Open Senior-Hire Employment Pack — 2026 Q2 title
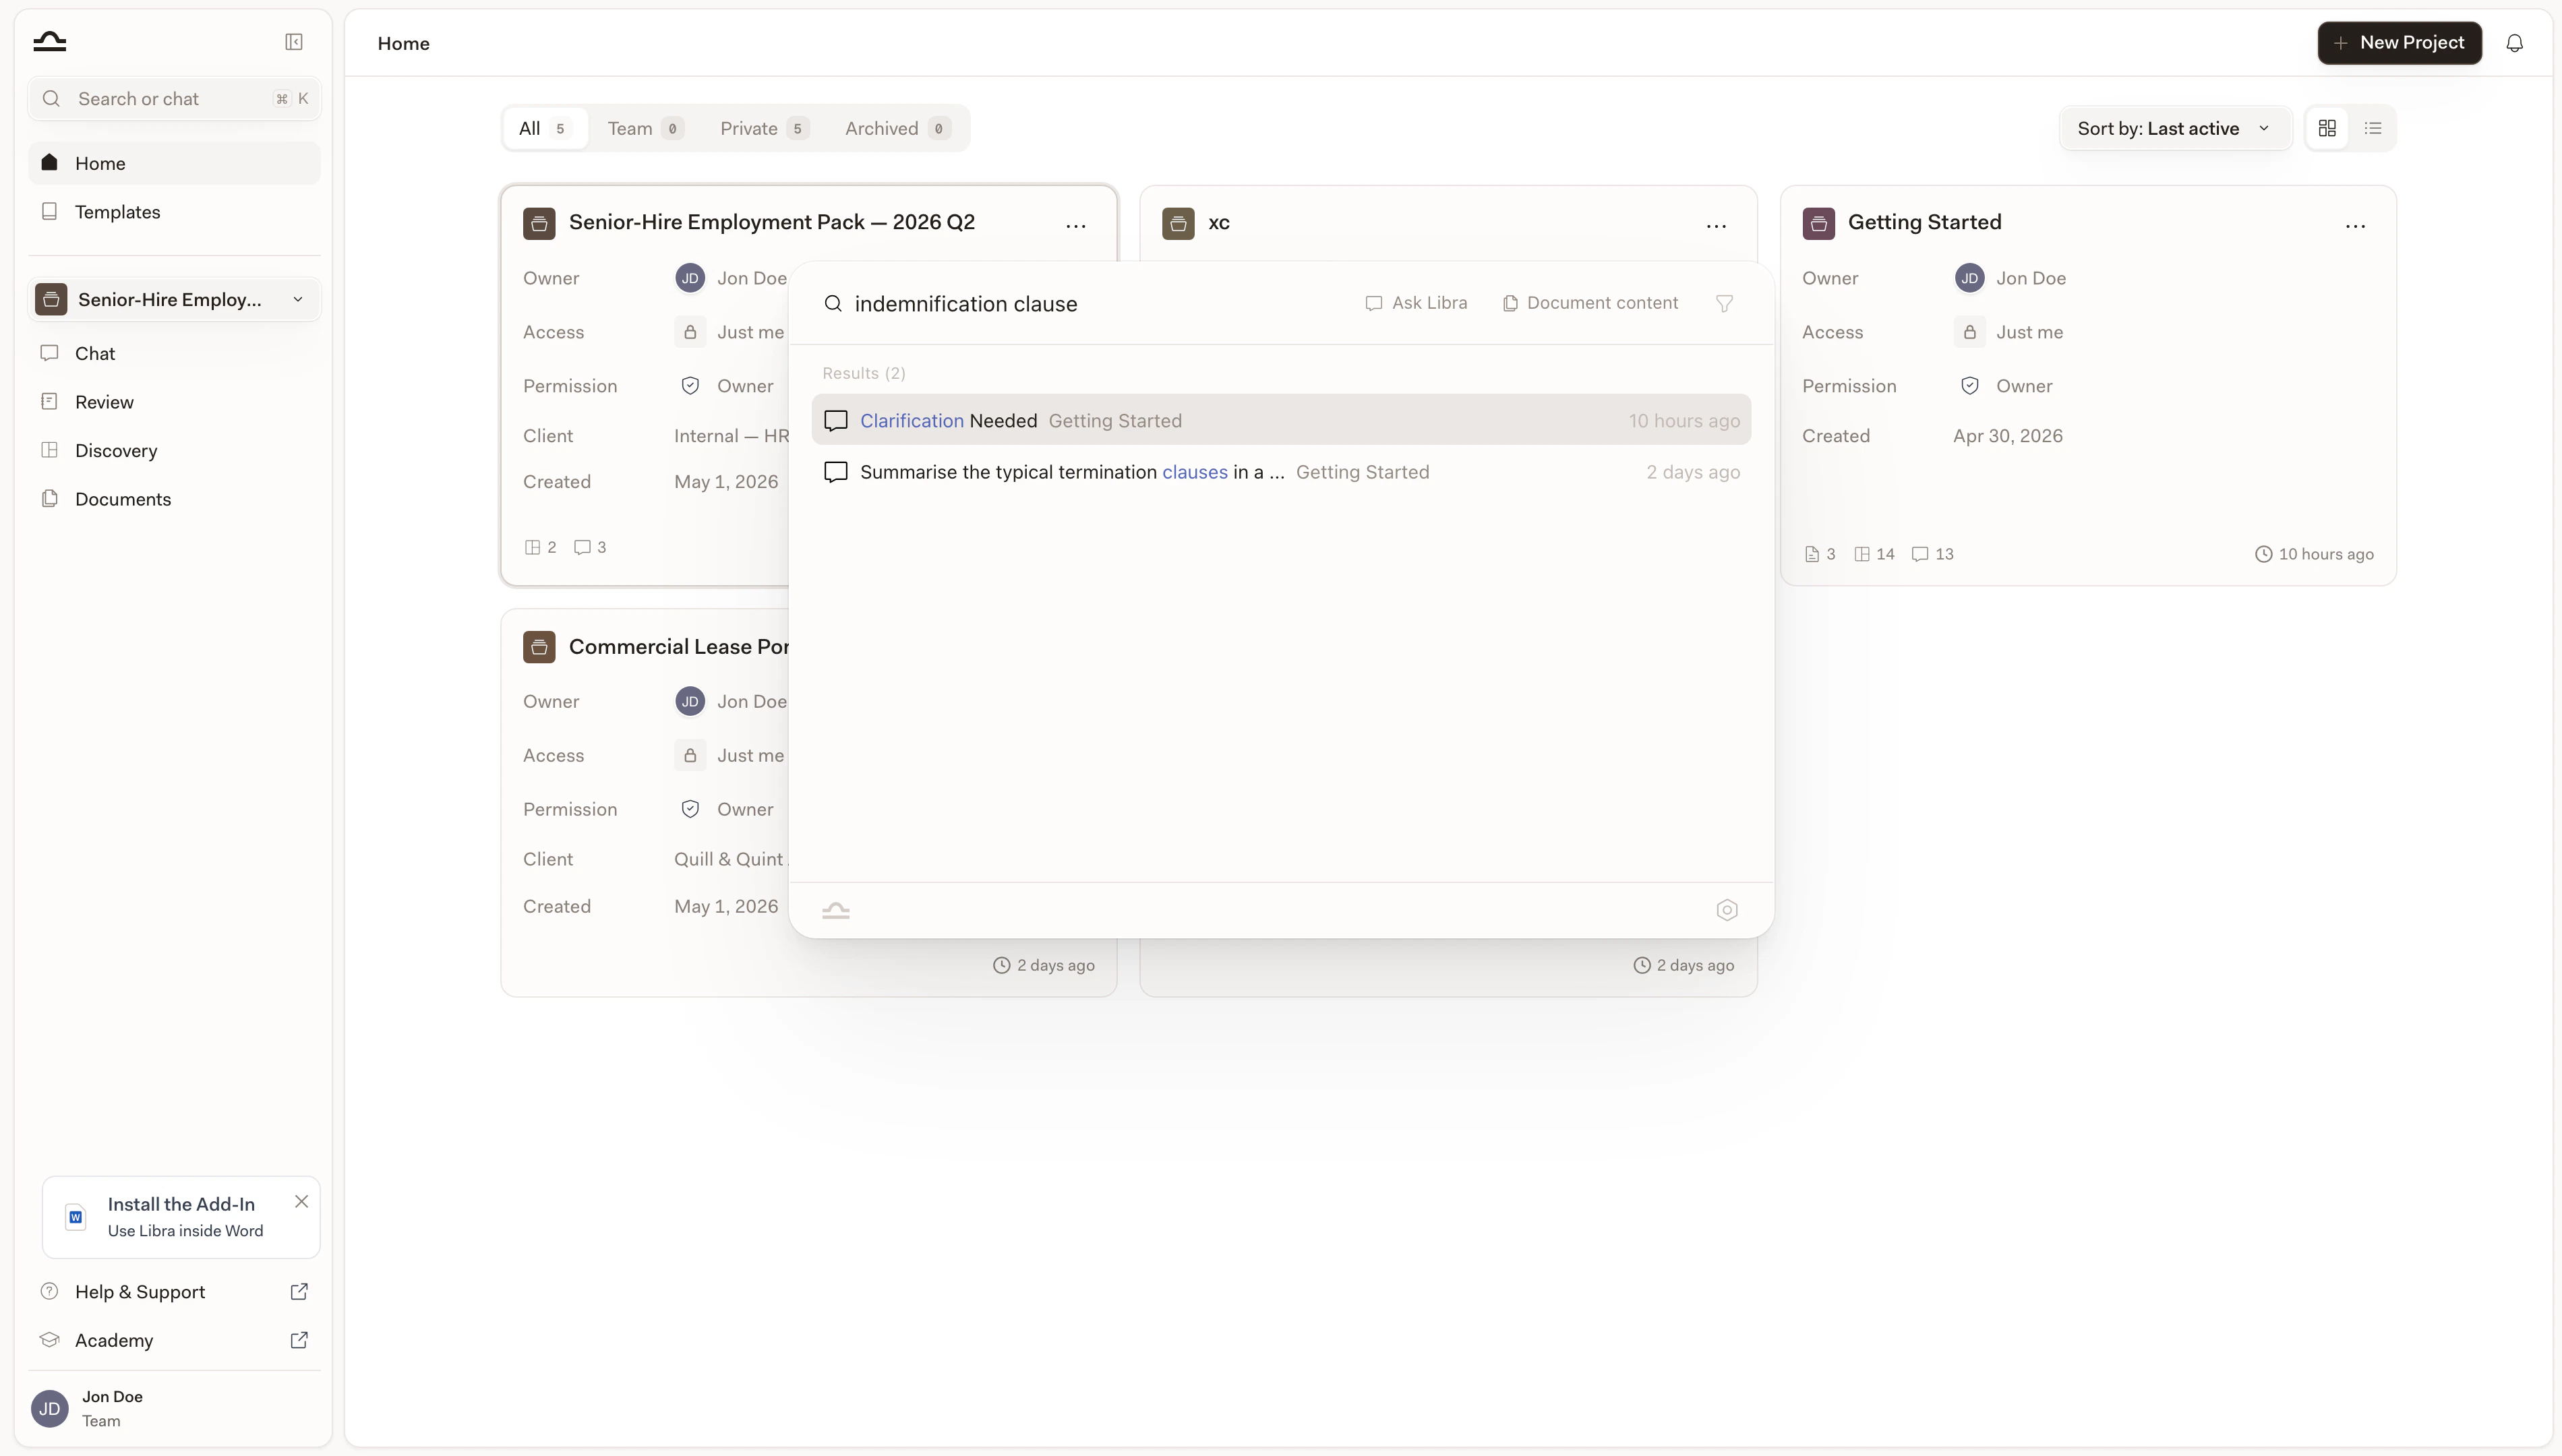 click(x=772, y=222)
